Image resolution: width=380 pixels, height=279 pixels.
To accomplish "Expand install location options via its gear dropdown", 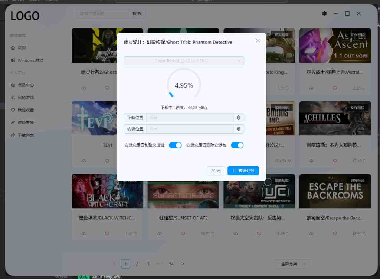I will click(239, 129).
